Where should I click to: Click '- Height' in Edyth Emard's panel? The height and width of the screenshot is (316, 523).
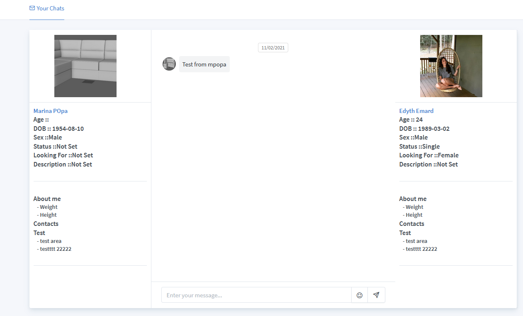click(x=413, y=215)
